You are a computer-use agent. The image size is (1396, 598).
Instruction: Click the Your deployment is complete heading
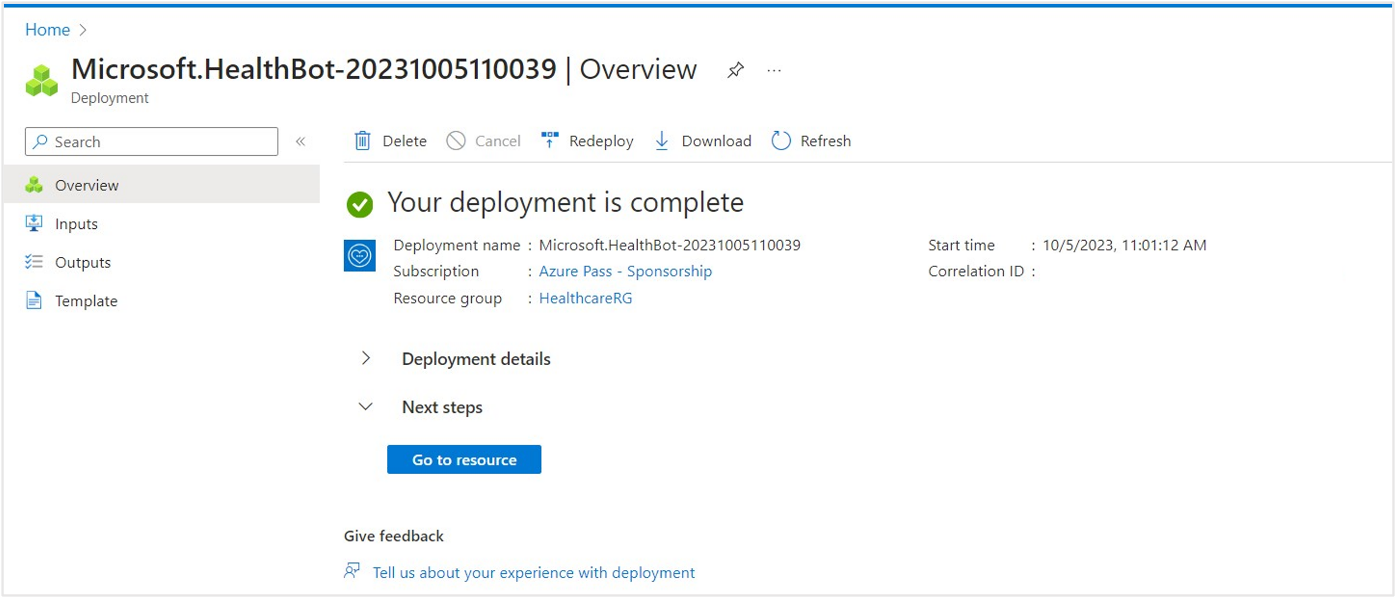tap(566, 202)
